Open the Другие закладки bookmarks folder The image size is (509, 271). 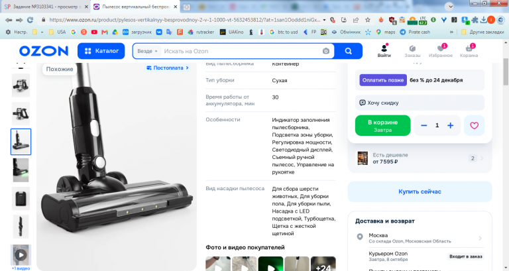(x=482, y=32)
